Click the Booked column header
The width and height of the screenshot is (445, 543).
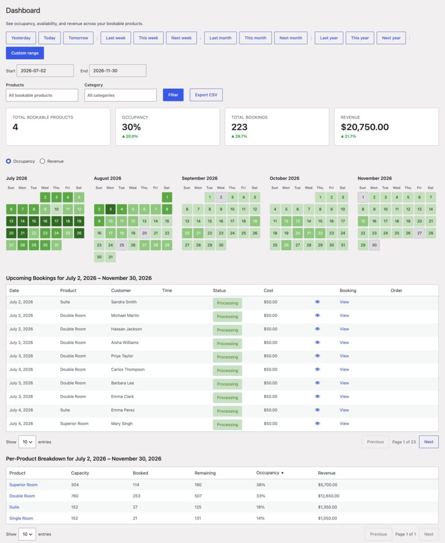pyautogui.click(x=141, y=473)
